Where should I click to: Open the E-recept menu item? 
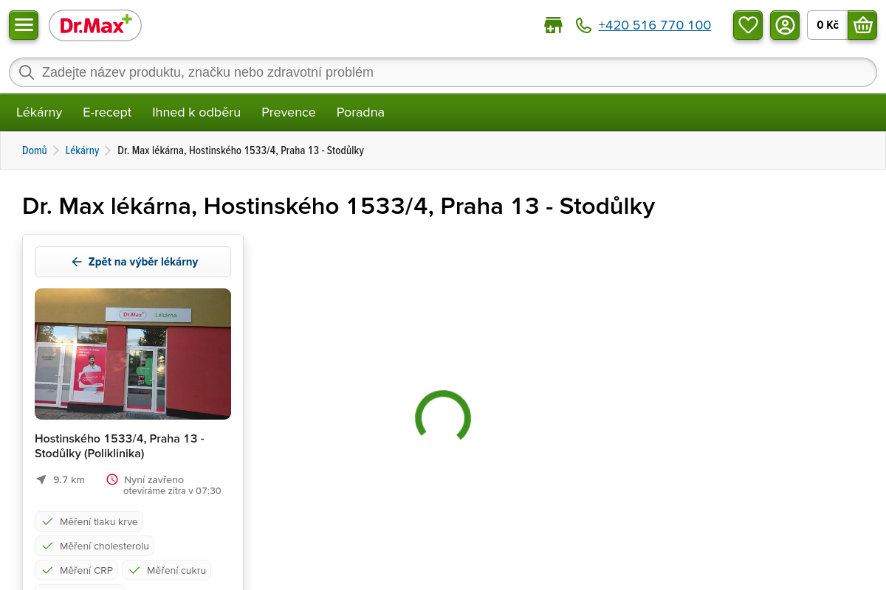tap(107, 112)
